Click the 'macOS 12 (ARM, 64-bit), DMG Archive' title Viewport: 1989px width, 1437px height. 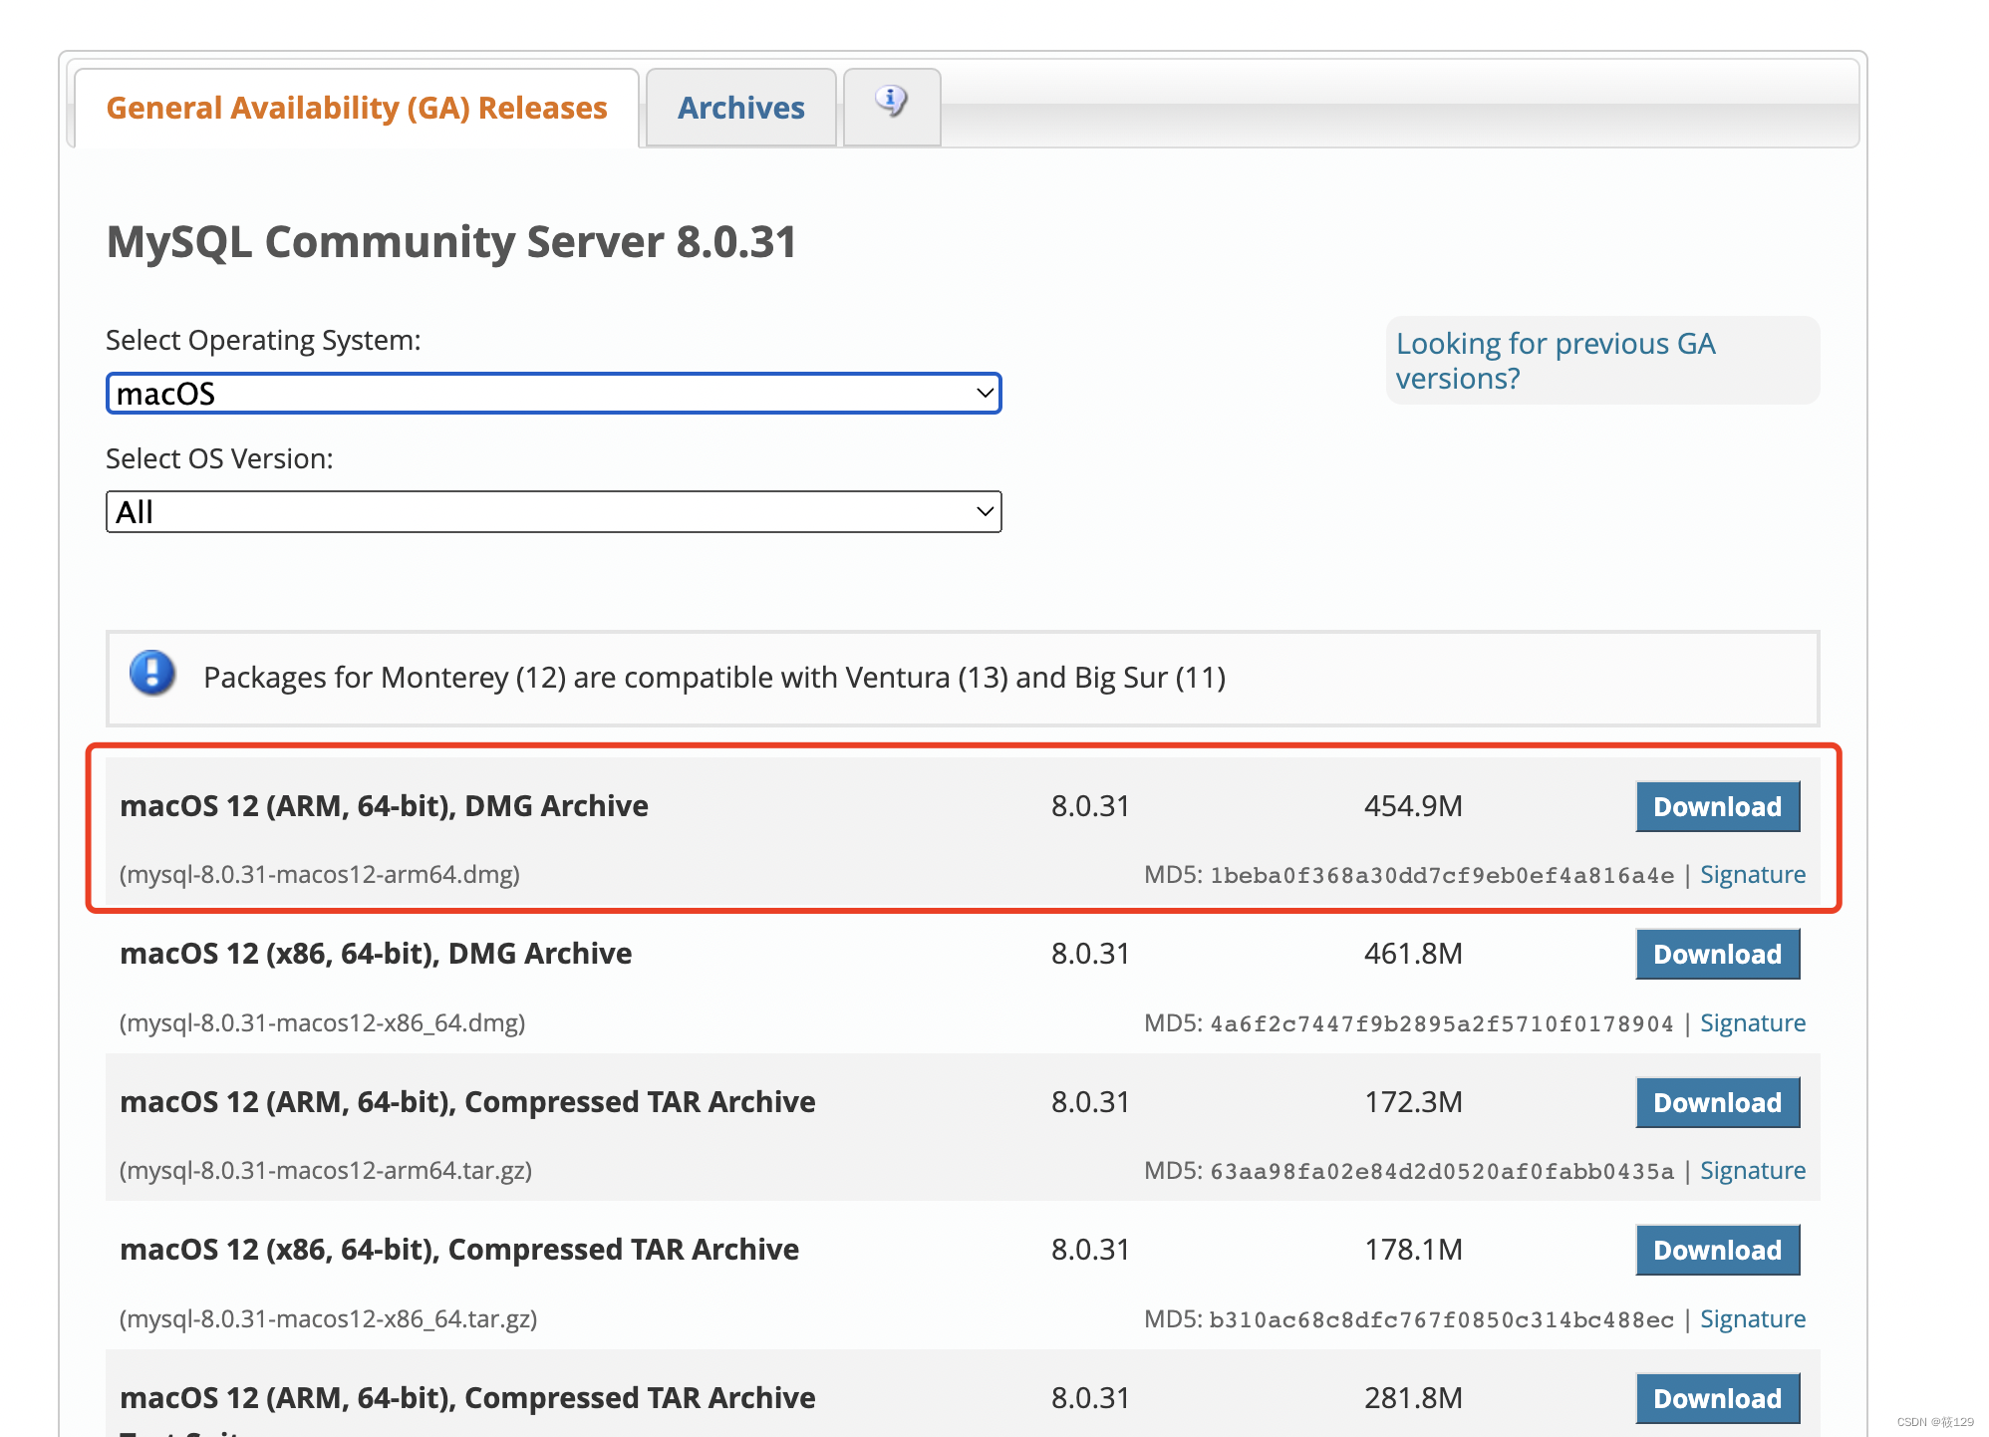click(384, 806)
